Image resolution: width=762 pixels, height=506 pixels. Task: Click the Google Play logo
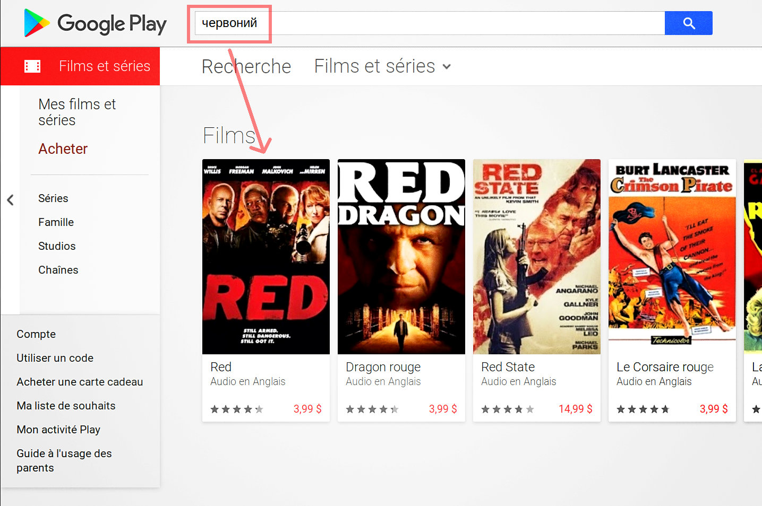96,24
